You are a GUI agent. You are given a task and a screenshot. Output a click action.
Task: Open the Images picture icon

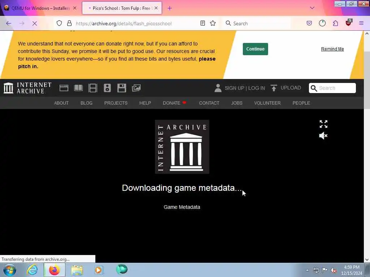(x=136, y=88)
